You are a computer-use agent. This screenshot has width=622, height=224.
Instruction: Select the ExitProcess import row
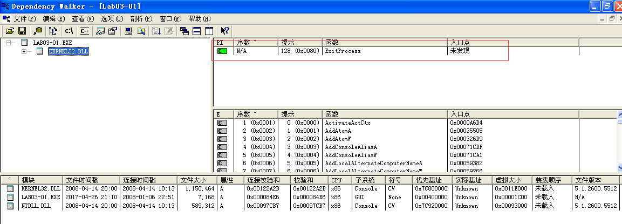(343, 51)
